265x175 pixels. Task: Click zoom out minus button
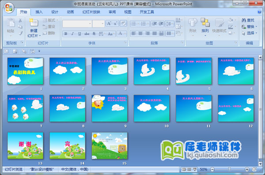point(212,169)
